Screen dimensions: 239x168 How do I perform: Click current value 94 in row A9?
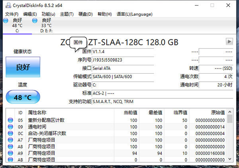(135, 153)
